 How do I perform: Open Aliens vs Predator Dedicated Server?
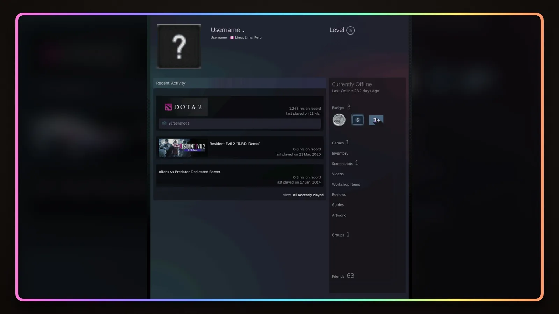click(x=189, y=172)
